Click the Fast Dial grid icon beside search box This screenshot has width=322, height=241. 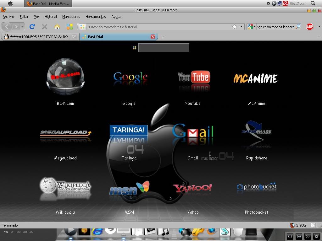click(135, 48)
